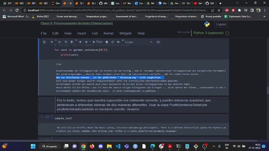Close the active Jupyter tab
This screenshot has width=269, height=151.
(x=71, y=3)
